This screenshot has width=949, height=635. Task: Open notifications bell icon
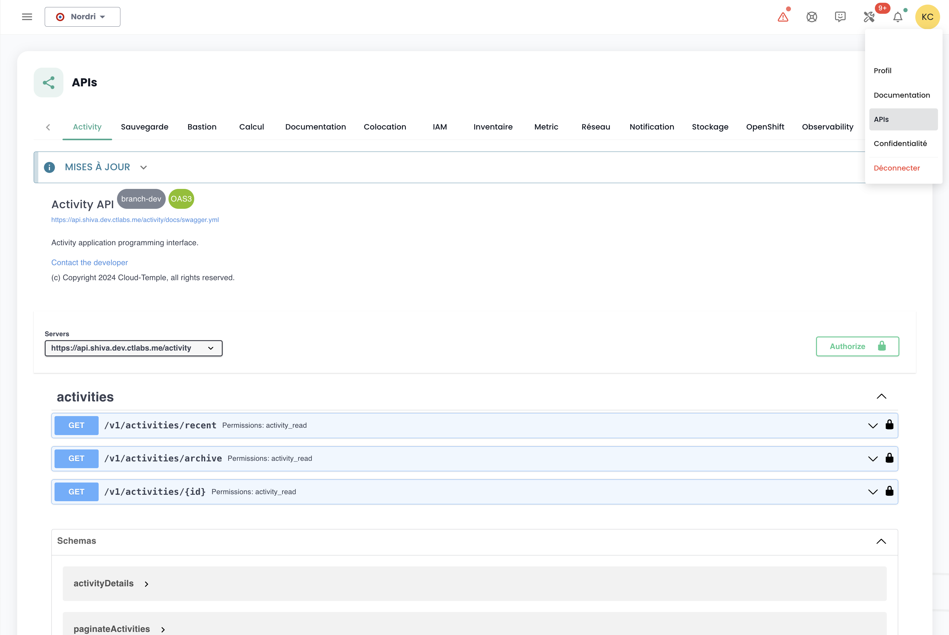click(x=898, y=17)
